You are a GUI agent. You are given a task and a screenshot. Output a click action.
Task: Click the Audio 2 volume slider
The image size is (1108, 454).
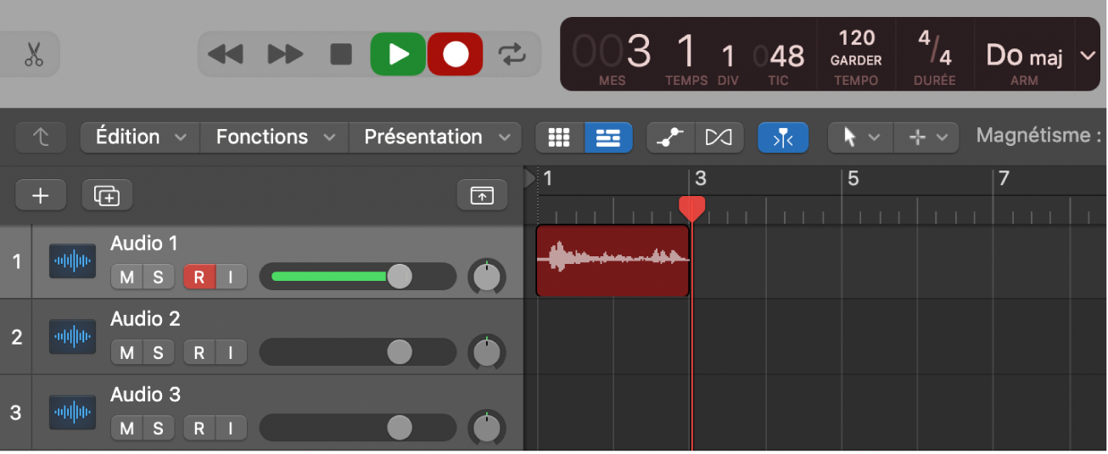coord(357,352)
